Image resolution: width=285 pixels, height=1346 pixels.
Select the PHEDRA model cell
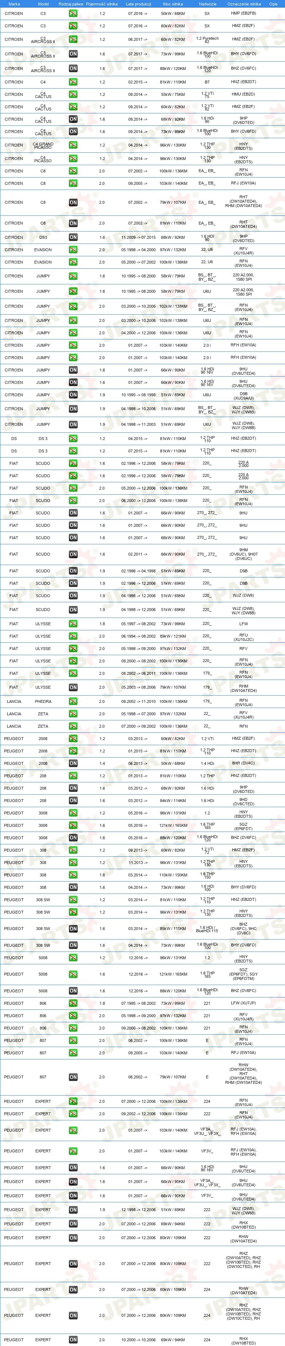43,702
